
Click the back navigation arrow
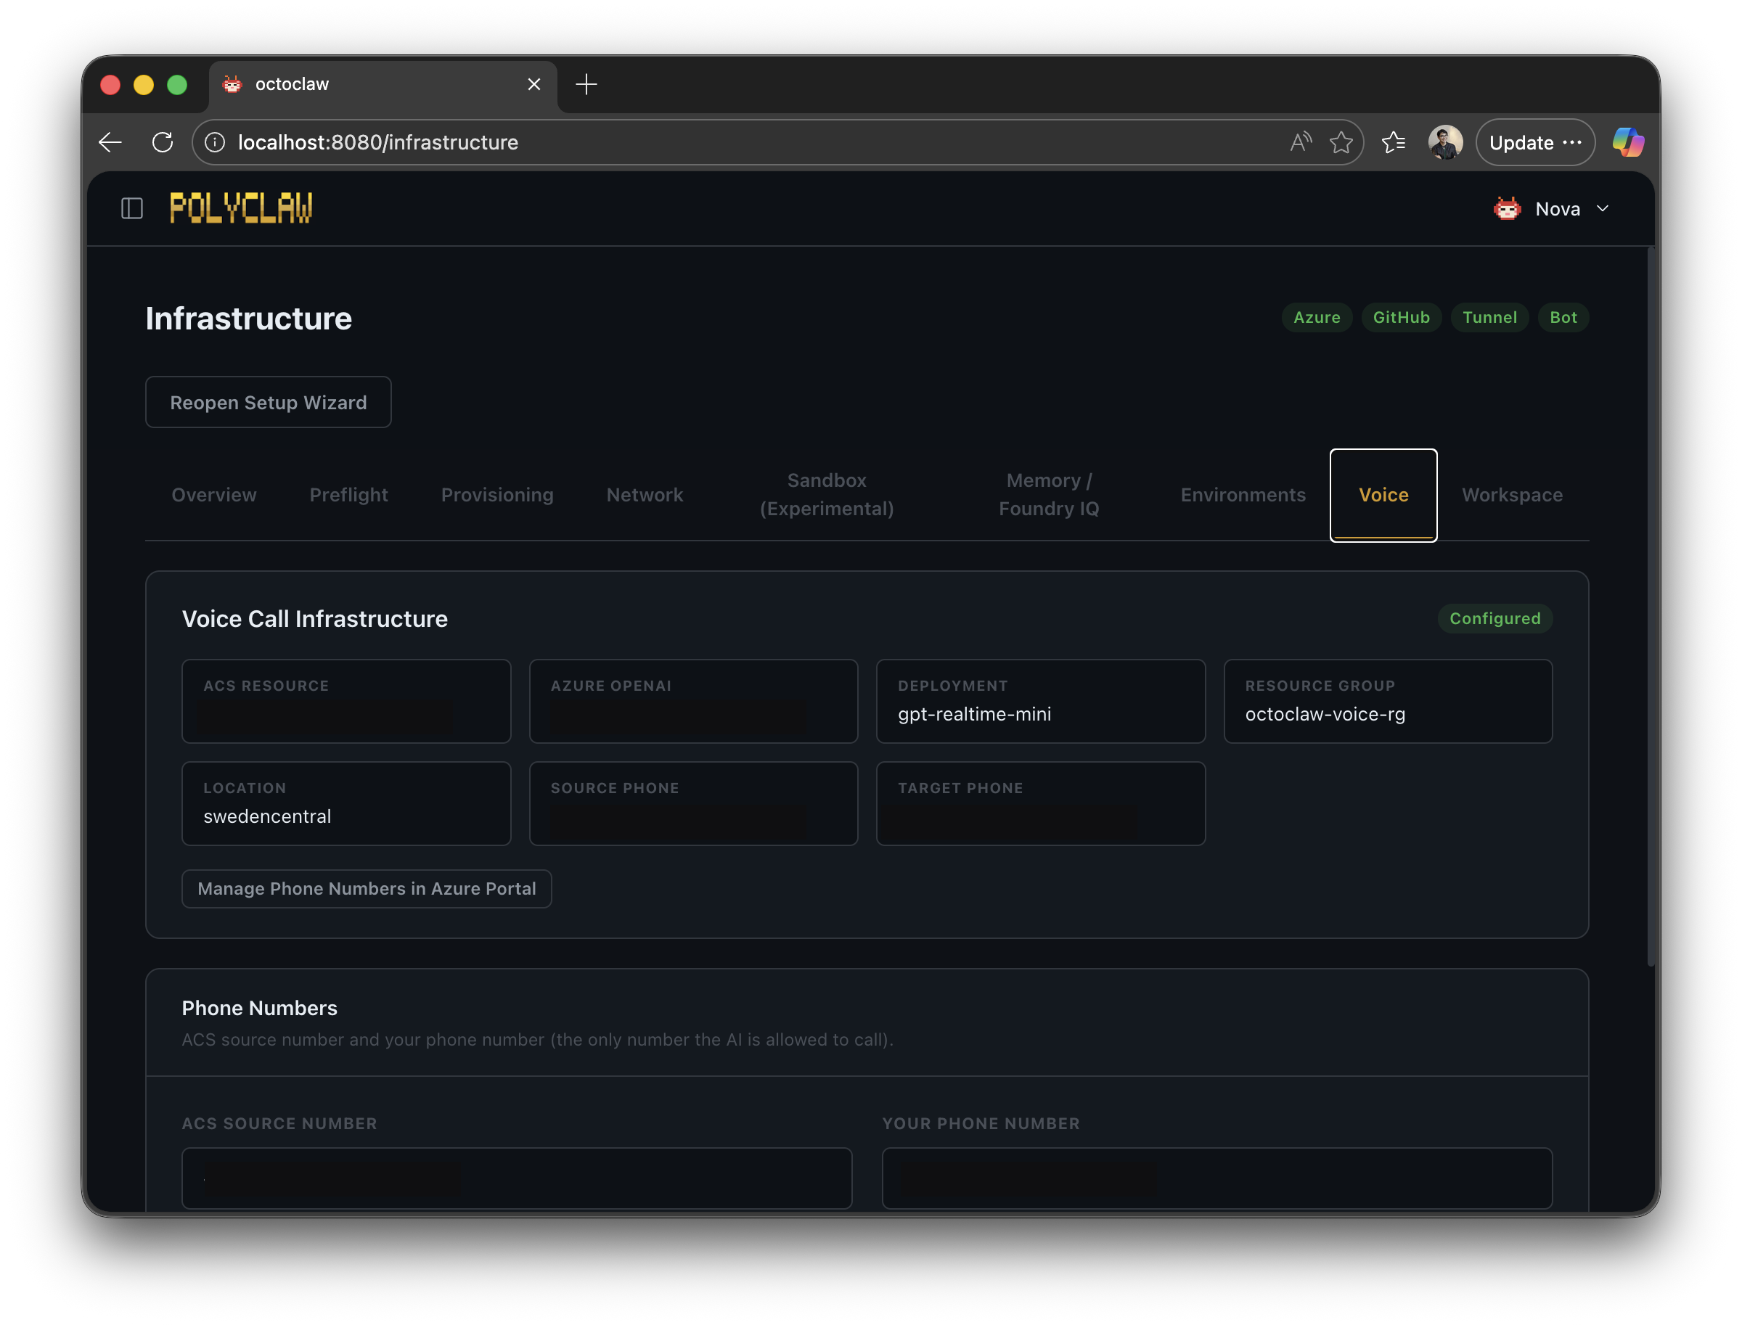click(110, 142)
